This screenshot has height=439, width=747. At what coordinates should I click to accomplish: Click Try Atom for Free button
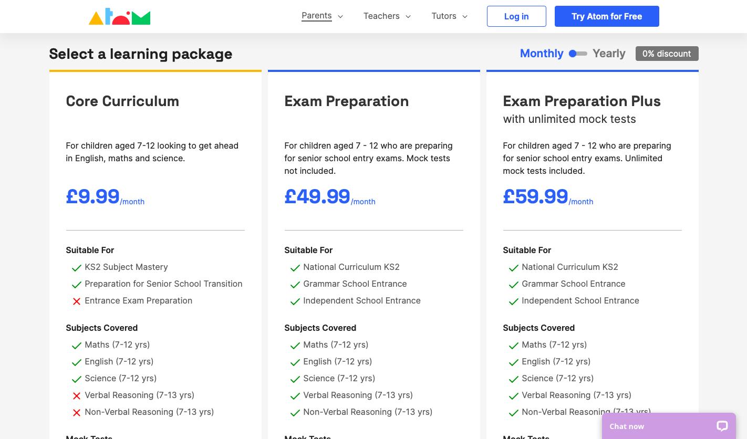point(607,16)
